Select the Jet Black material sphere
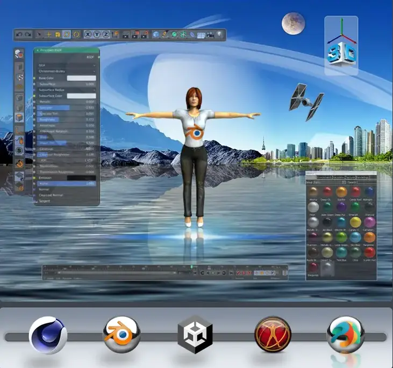Screen dimensions: 393x368 point(327,222)
